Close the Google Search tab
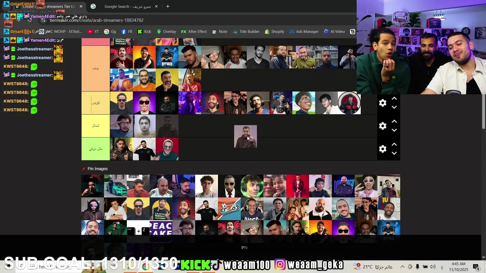 pos(156,6)
